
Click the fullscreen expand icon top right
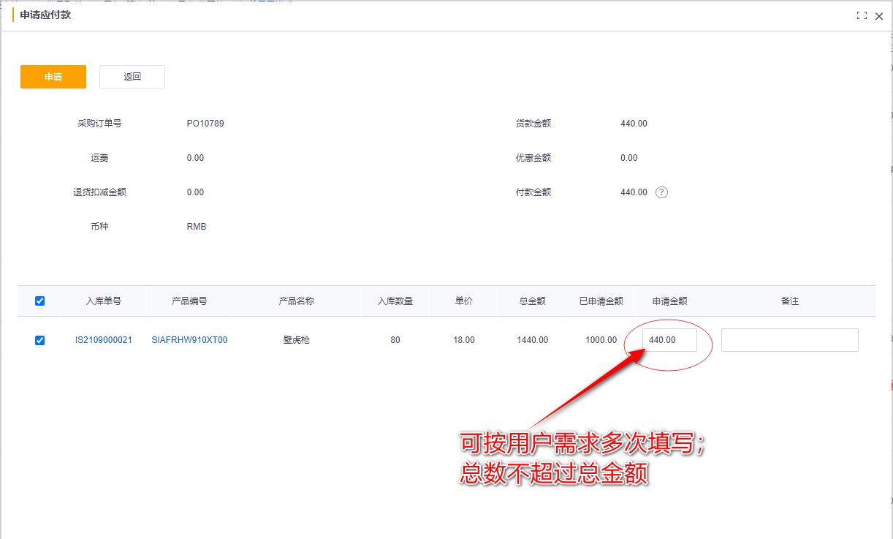(x=862, y=15)
